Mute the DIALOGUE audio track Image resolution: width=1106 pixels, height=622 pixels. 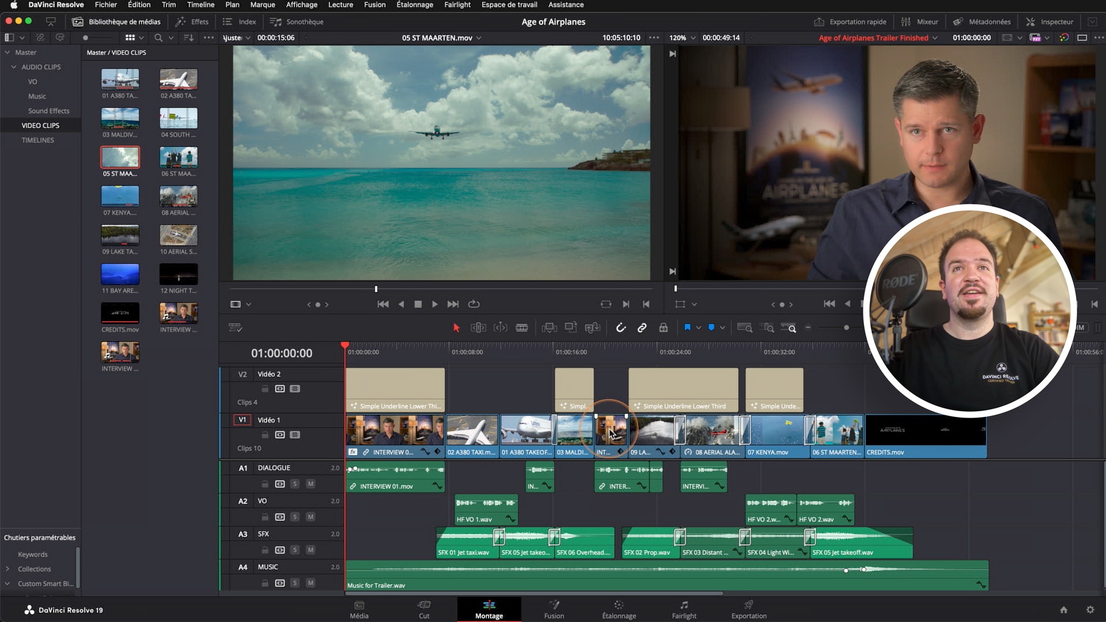pyautogui.click(x=310, y=484)
